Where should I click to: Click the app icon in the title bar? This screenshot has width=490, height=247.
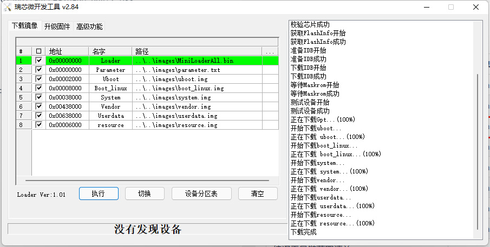(x=8, y=7)
